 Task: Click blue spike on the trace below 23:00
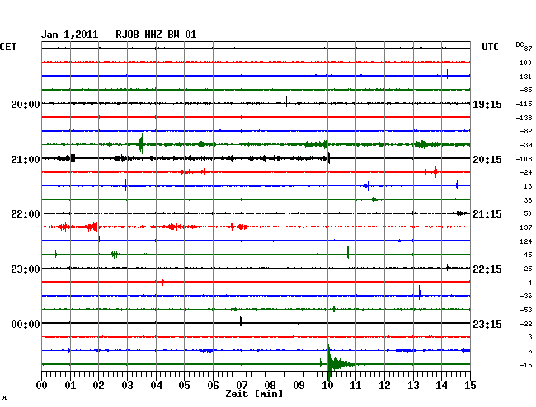[x=420, y=292]
